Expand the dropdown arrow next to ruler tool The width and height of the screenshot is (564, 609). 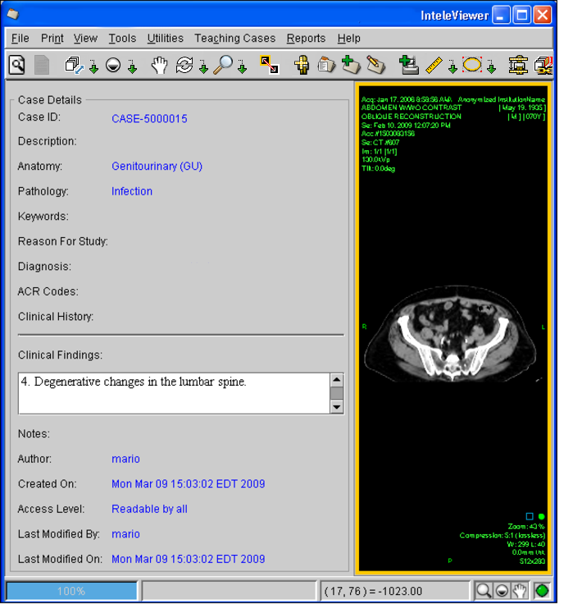[452, 68]
